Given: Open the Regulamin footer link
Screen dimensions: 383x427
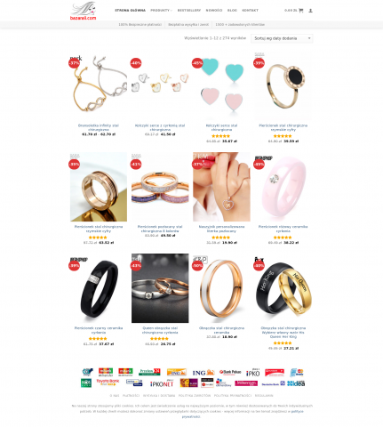Looking at the screenshot, I should tap(264, 396).
